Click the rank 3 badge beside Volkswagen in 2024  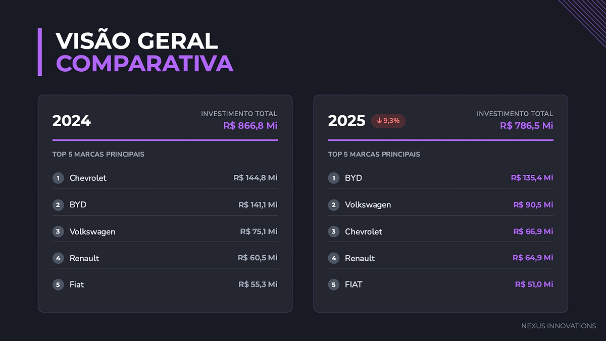(x=58, y=231)
